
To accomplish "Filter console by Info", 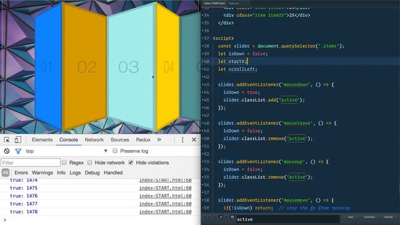I will pos(61,172).
